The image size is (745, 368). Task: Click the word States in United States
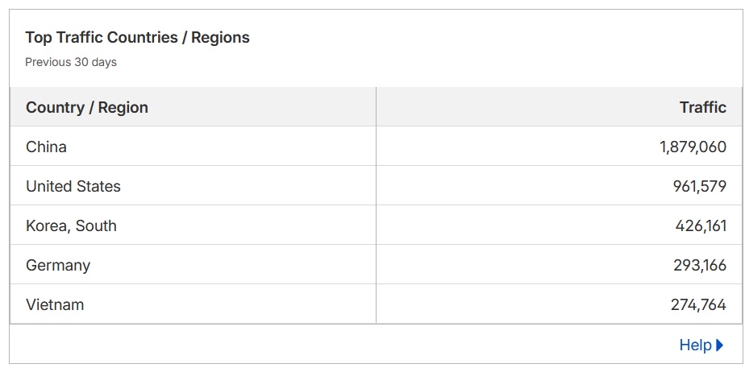(x=99, y=186)
